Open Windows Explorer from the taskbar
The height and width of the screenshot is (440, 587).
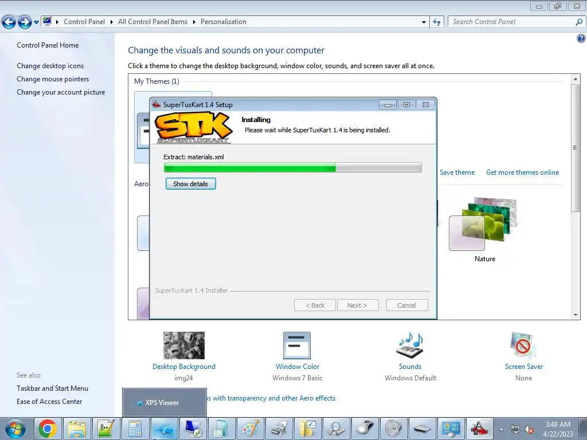[x=77, y=429]
